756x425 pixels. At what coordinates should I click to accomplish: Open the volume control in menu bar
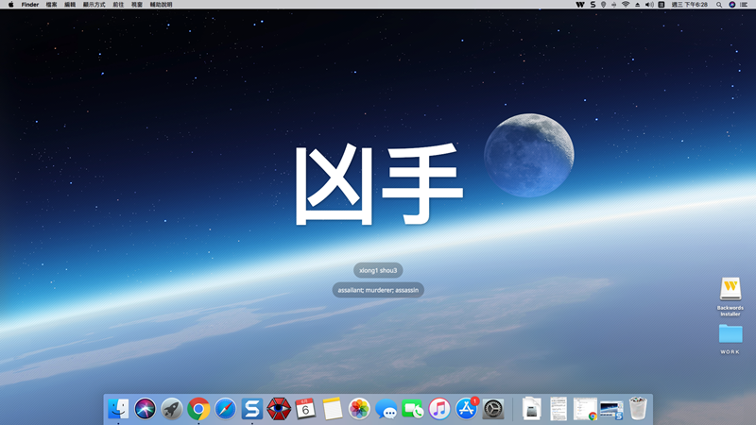(x=649, y=5)
